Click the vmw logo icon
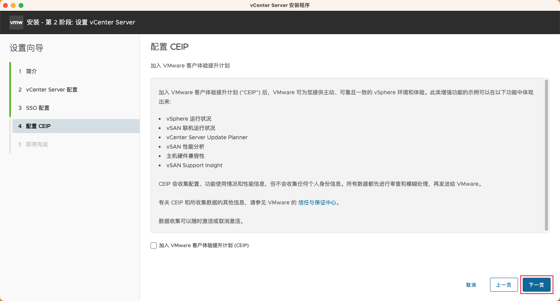560x301 pixels. 16,22
